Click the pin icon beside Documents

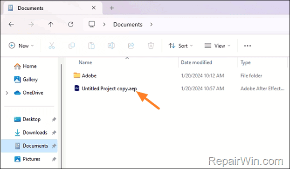(x=54, y=146)
